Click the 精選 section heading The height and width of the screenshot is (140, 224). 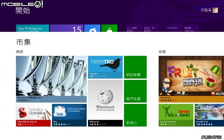(20, 51)
